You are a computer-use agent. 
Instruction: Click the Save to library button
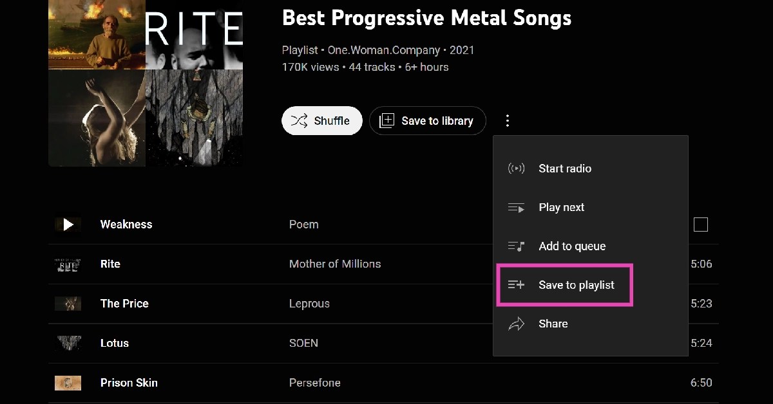pyautogui.click(x=427, y=120)
